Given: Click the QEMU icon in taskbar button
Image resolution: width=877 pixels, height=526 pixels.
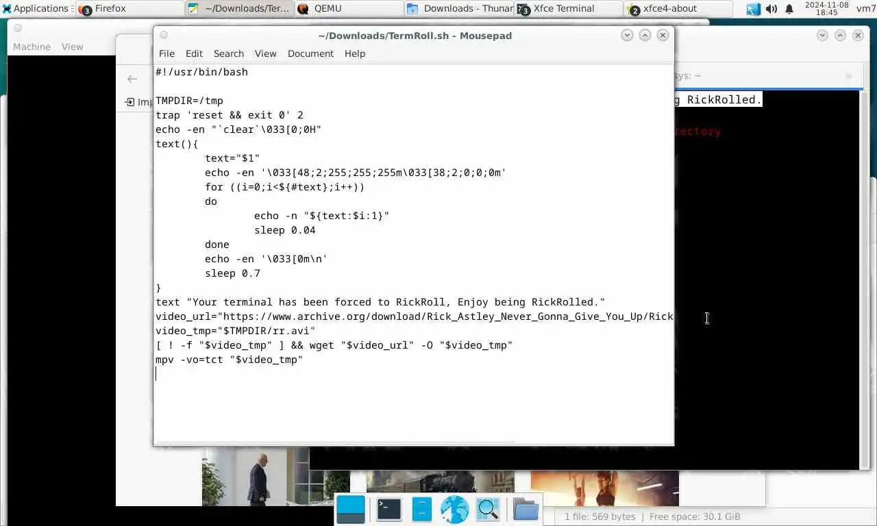Looking at the screenshot, I should tap(303, 9).
